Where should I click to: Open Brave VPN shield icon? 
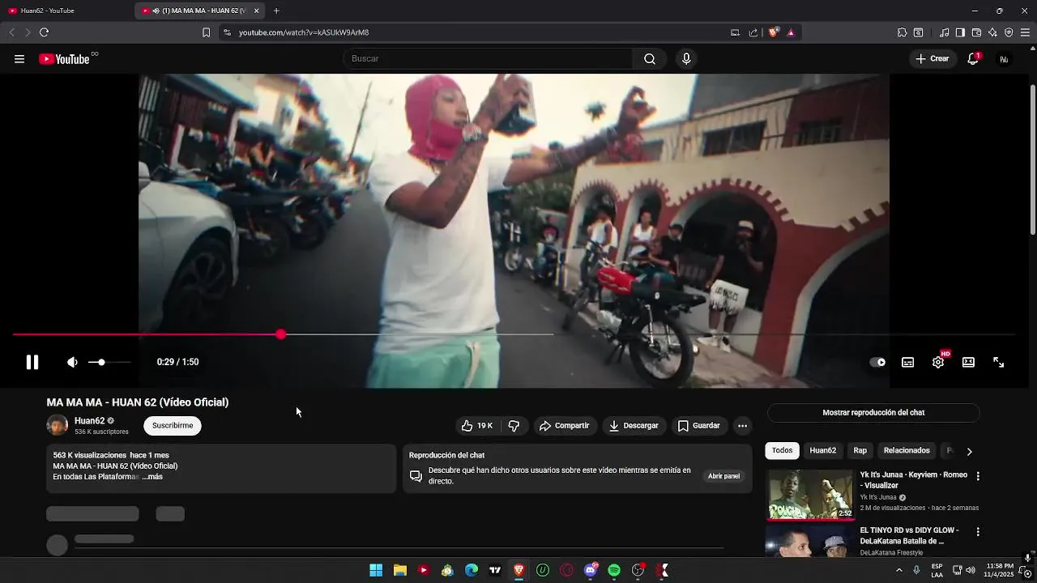click(1009, 32)
